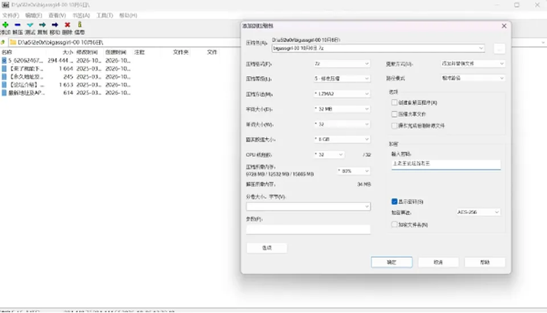The height and width of the screenshot is (313, 547).
Task: Open the update mode dropdown
Action: [473, 64]
